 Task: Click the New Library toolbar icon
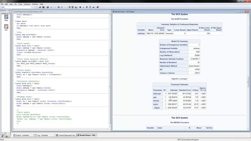tap(69, 7)
